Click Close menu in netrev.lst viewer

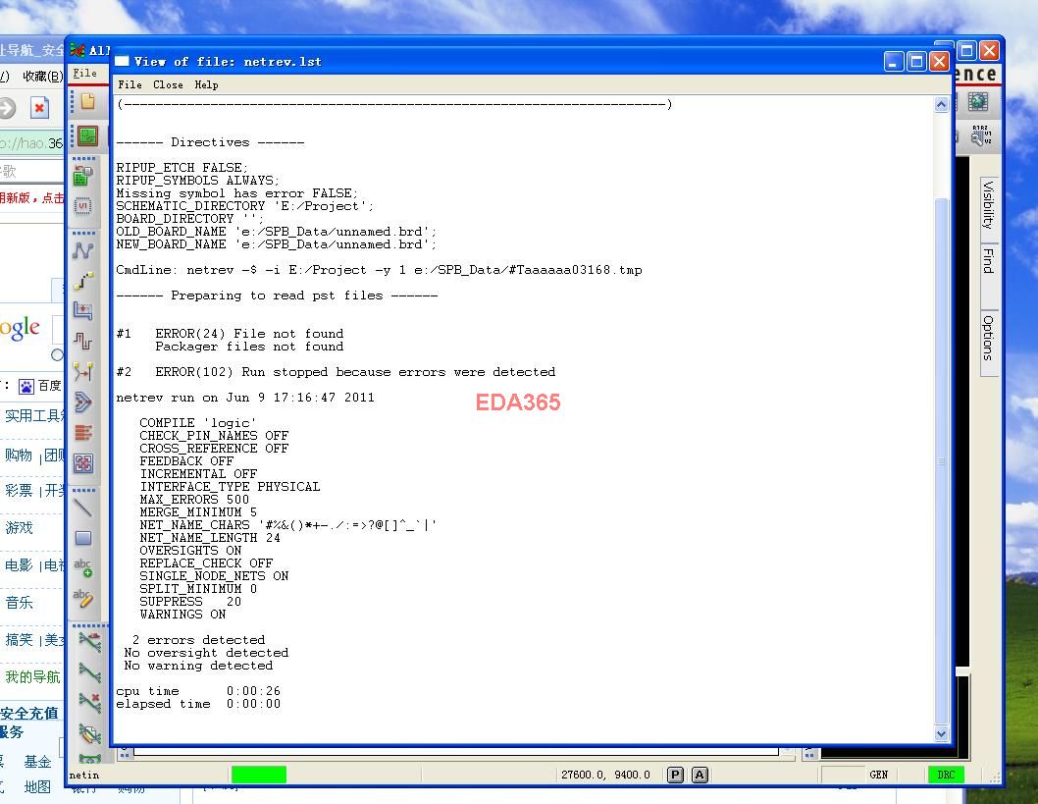point(168,84)
